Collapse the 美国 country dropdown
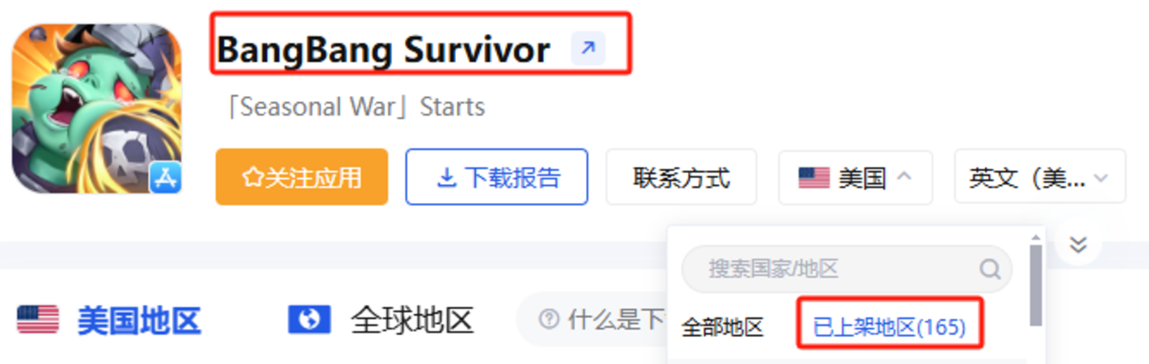 pyautogui.click(x=855, y=177)
